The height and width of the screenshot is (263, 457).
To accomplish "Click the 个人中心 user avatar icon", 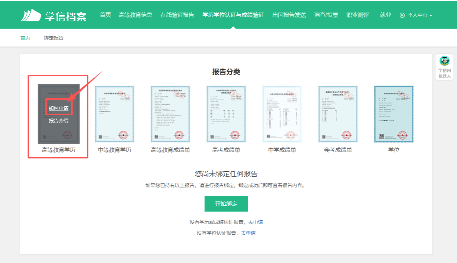I will click(402, 15).
